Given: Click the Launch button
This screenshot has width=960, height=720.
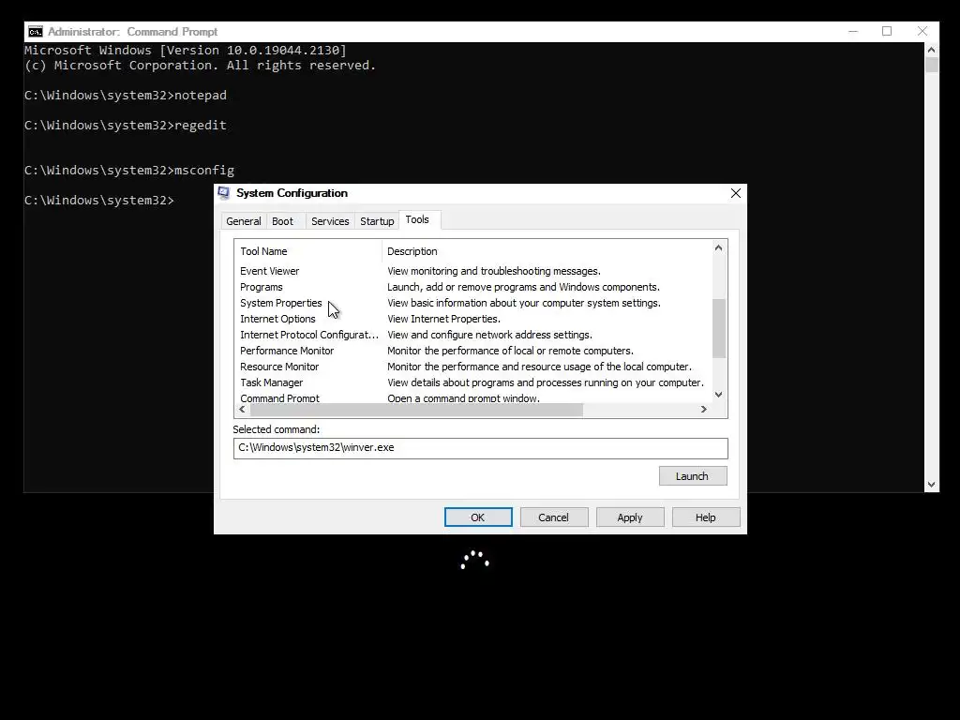Looking at the screenshot, I should click(693, 475).
